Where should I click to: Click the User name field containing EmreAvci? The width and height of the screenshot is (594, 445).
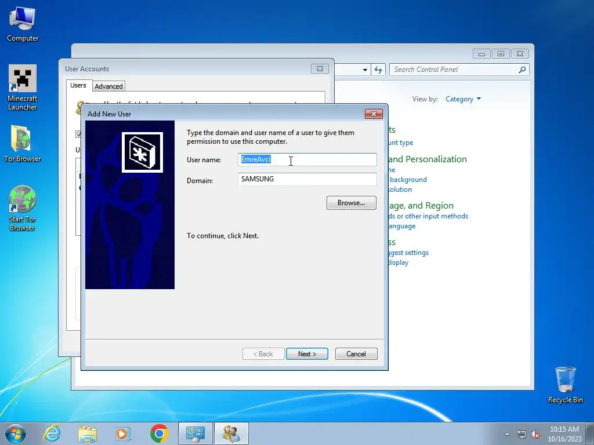[x=307, y=159]
